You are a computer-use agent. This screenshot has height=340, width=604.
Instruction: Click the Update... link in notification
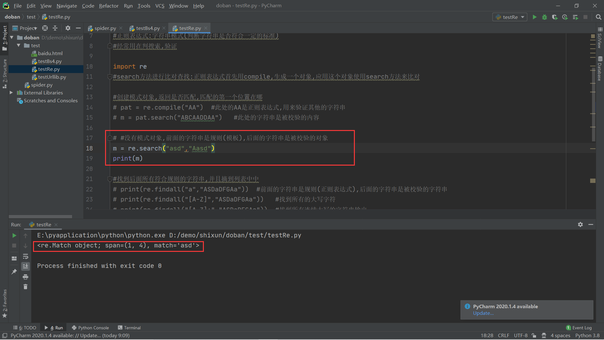[483, 313]
